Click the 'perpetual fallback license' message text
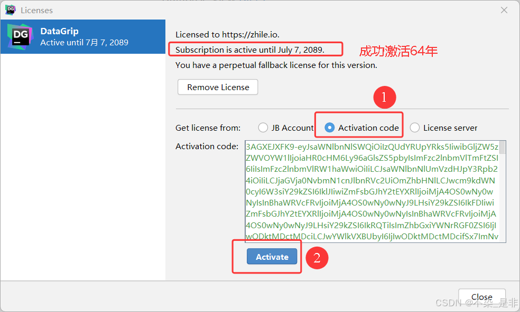This screenshot has width=520, height=312. point(276,65)
